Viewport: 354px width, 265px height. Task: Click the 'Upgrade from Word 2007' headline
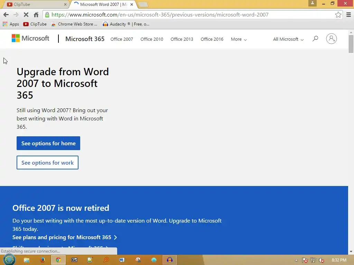pos(63,84)
